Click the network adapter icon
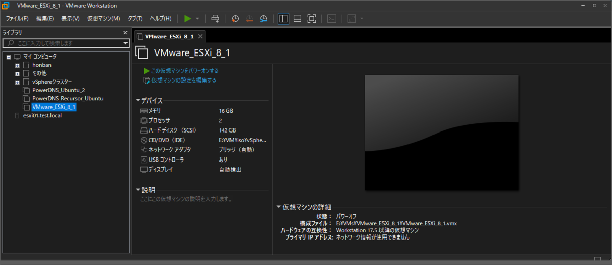 tap(144, 150)
